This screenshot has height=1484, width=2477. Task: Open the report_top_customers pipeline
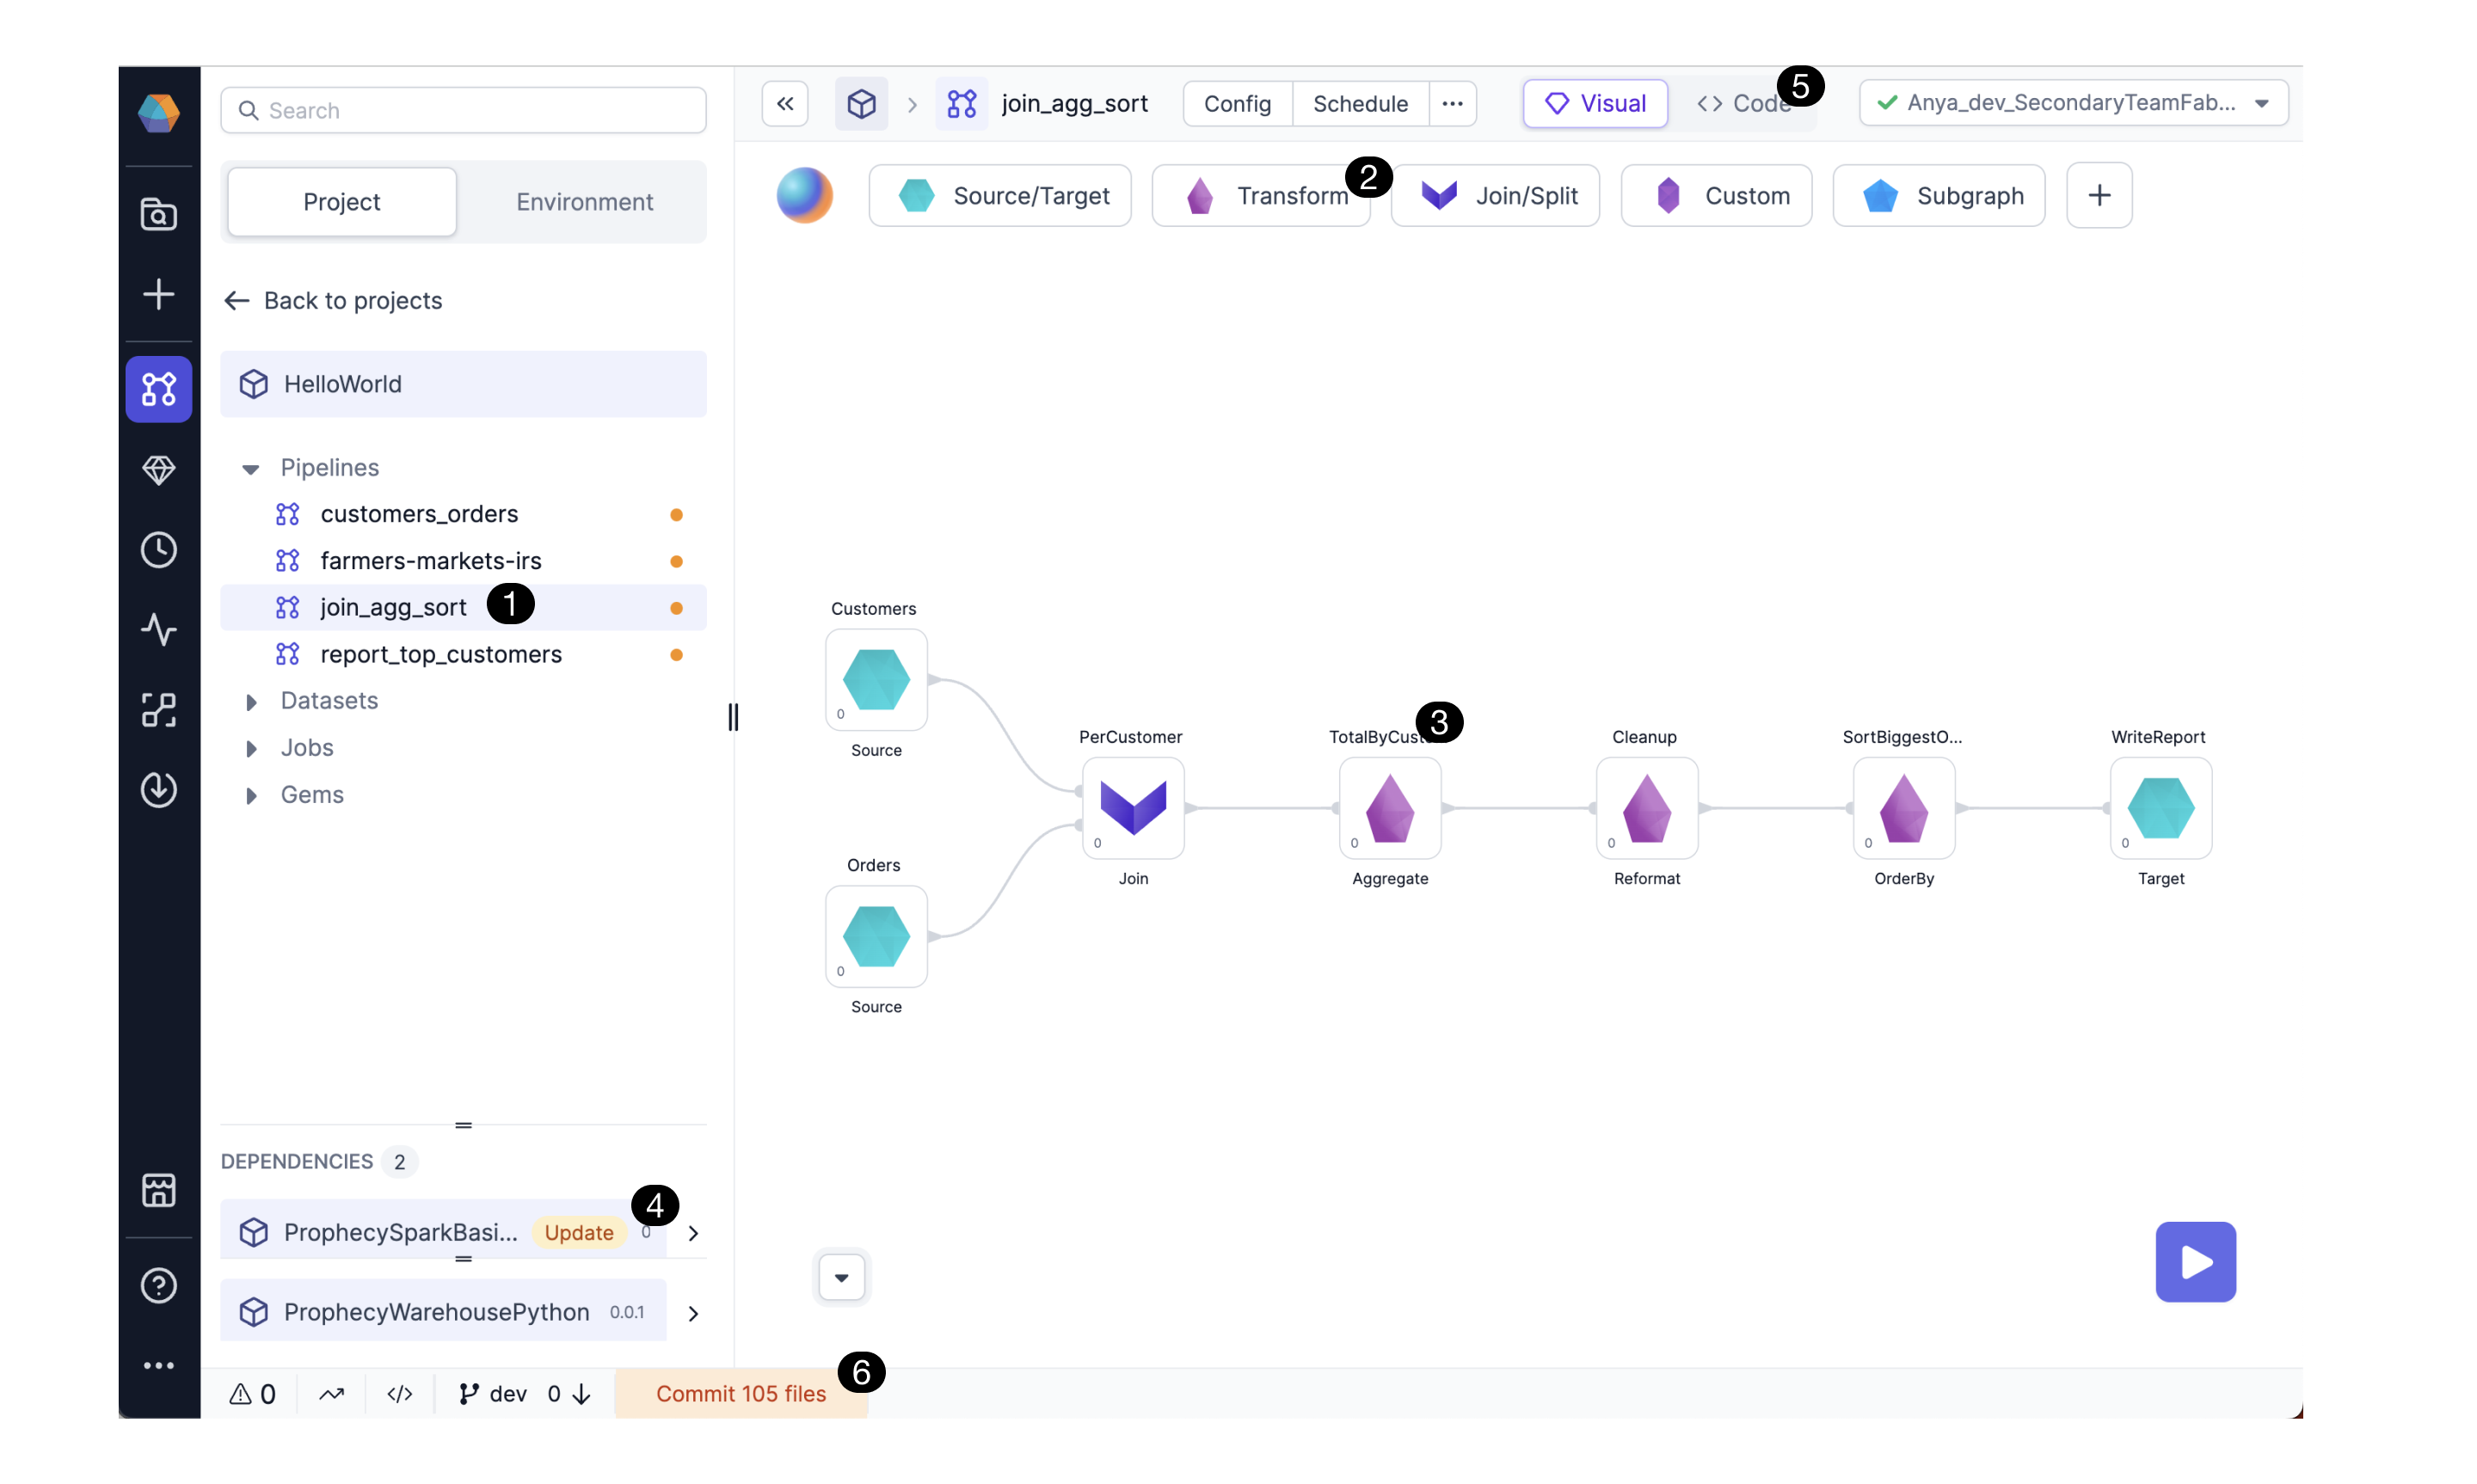coord(463,654)
